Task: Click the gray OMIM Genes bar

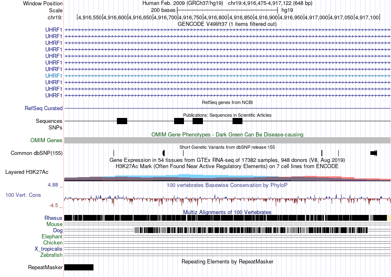Action: 227,140
